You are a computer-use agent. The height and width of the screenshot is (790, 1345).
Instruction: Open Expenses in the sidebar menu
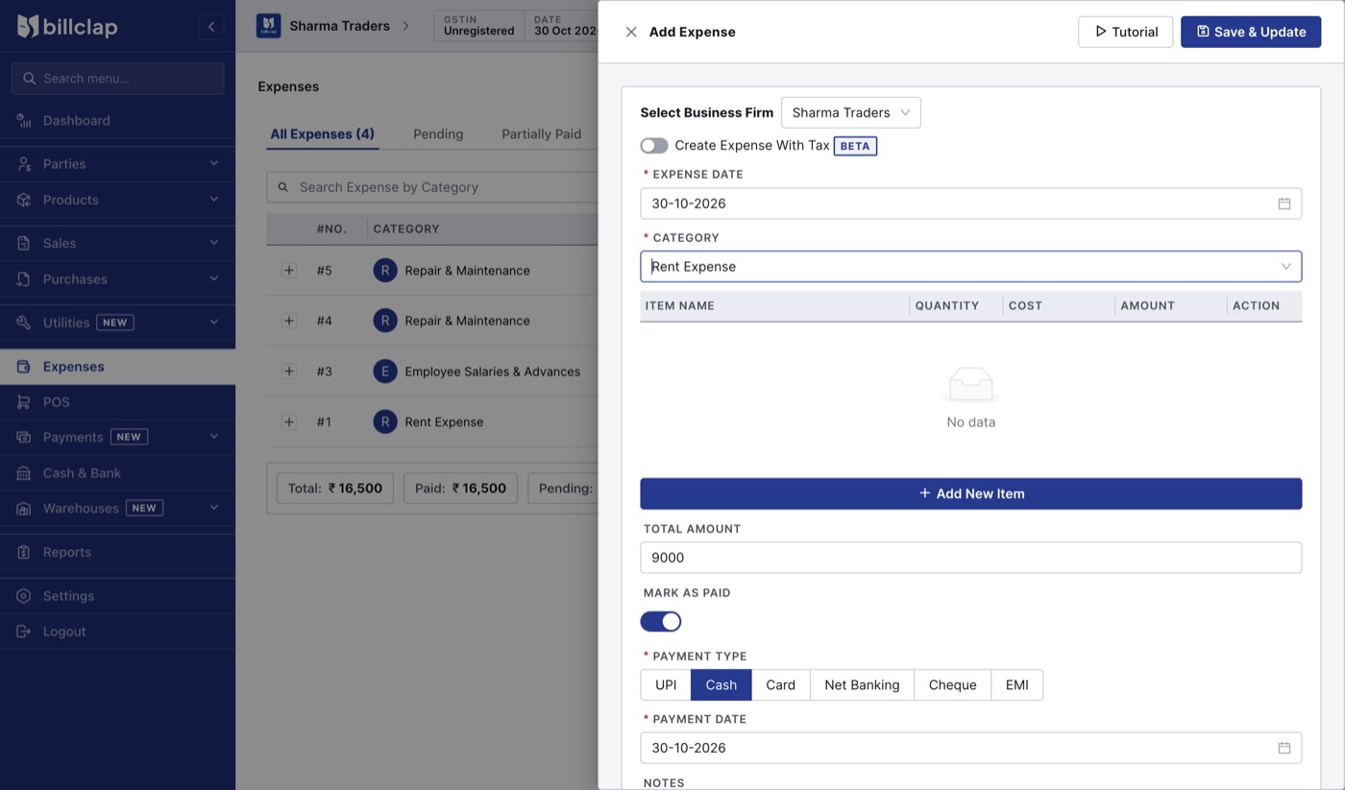pyautogui.click(x=117, y=367)
